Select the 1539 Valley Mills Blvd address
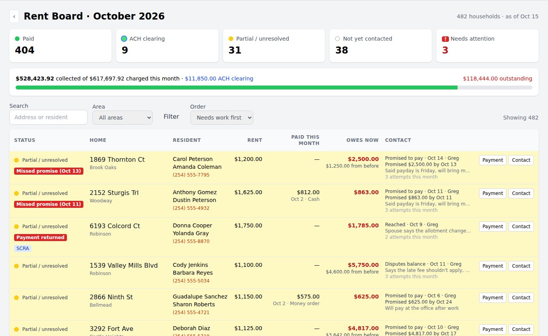This screenshot has height=336, width=548. (x=124, y=266)
